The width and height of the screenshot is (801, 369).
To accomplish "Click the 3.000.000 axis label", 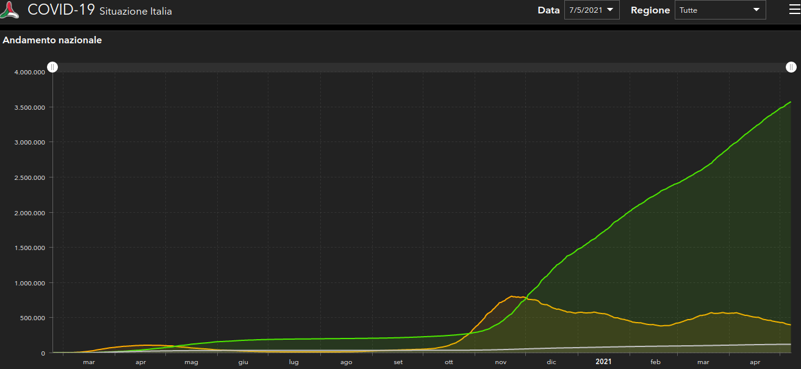I will 31,142.
